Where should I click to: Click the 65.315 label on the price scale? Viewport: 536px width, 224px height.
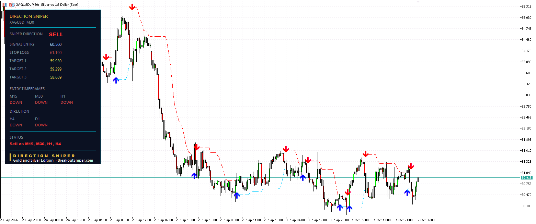527,7
